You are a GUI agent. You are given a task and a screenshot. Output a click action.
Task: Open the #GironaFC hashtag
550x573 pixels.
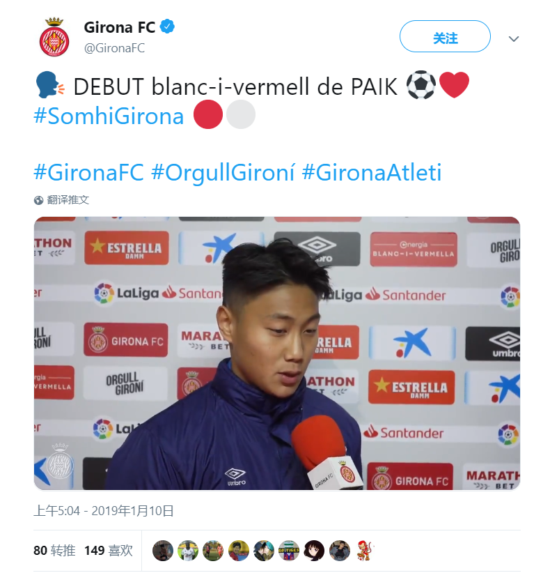click(x=88, y=172)
